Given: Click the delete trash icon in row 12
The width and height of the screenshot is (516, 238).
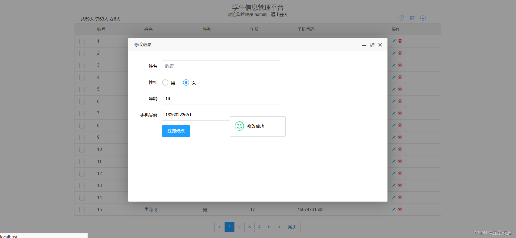Looking at the screenshot, I should click(x=400, y=173).
